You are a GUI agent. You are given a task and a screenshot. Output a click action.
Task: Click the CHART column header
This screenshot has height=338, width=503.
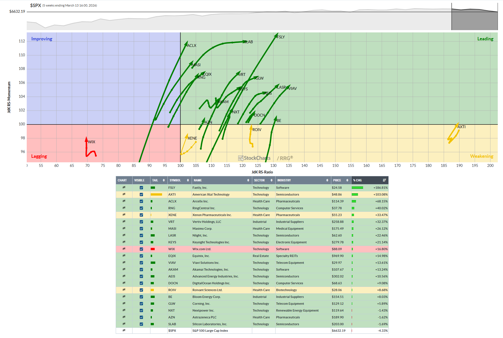(124, 180)
